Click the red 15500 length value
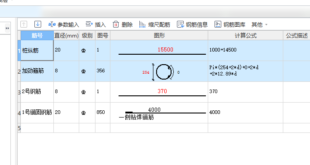Viewport: 310px width, 165px height. coord(165,50)
